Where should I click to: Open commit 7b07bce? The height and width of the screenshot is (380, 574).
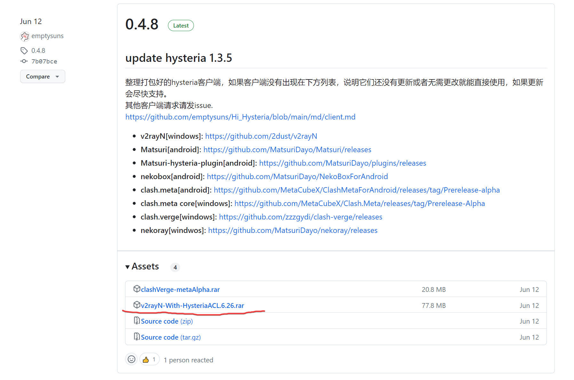(x=44, y=61)
